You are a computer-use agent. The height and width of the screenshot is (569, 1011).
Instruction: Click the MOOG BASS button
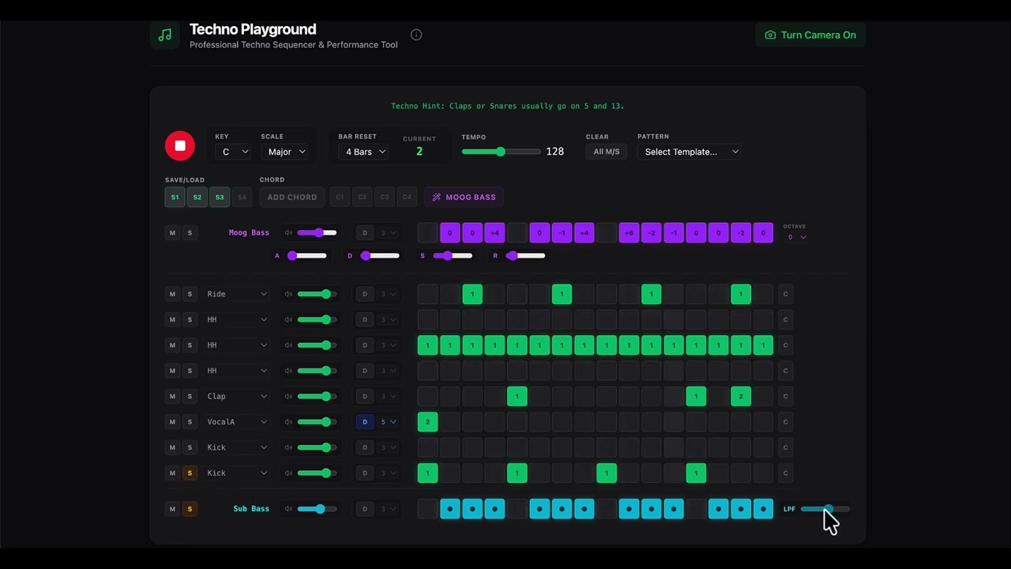464,197
